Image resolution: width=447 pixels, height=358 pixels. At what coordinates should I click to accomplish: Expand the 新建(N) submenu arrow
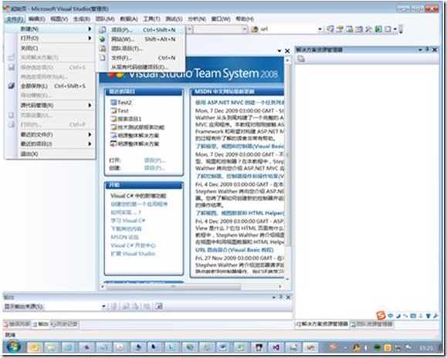(x=90, y=29)
